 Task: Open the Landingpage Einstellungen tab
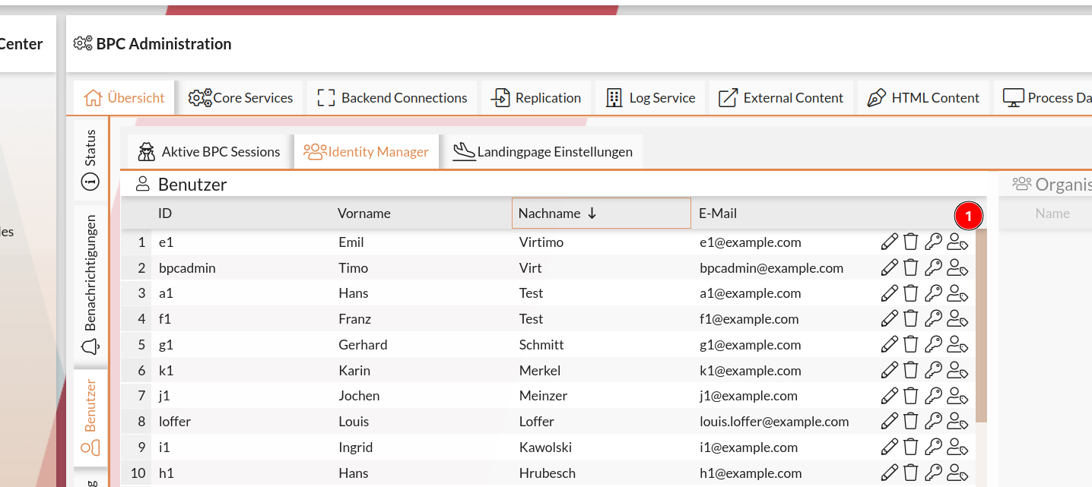click(x=543, y=152)
